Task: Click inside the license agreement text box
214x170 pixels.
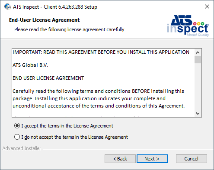Action: point(103,83)
